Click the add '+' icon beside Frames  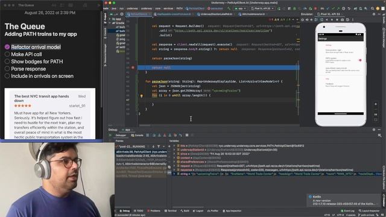[x=169, y=146]
